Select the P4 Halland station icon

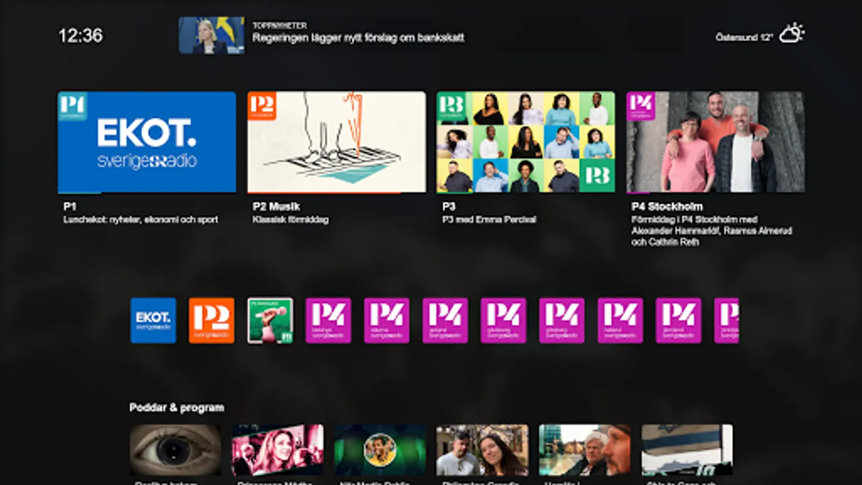tap(620, 321)
